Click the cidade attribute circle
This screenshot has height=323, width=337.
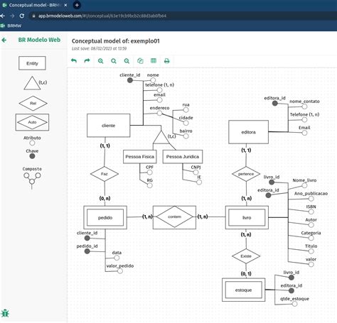[x=186, y=123]
